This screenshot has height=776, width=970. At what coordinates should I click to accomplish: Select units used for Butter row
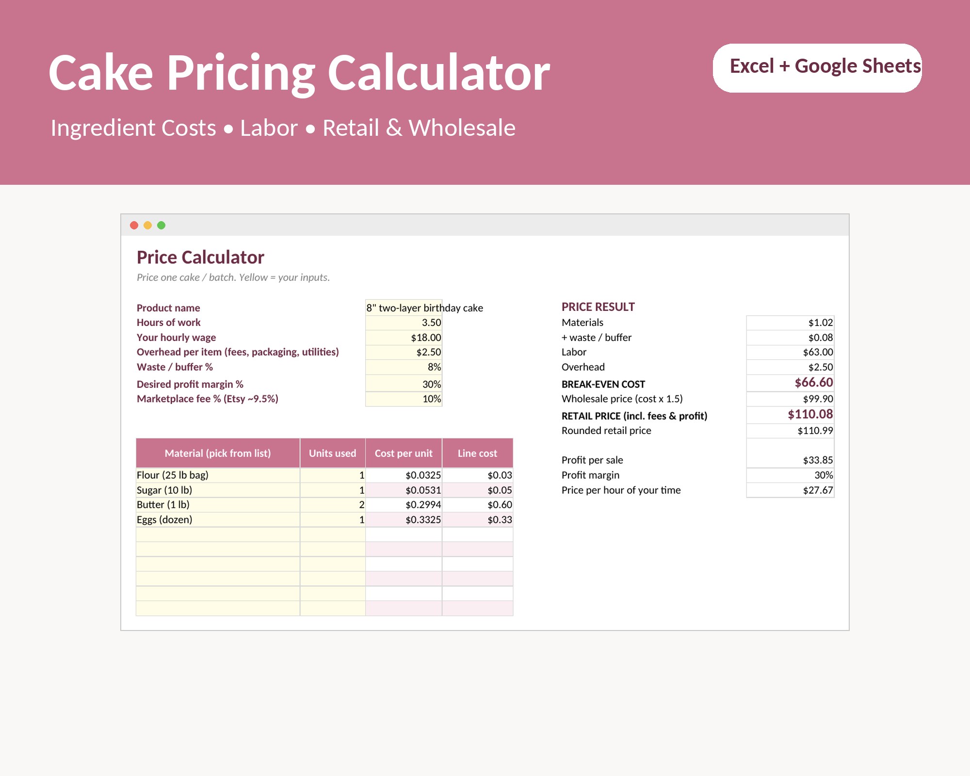[333, 505]
